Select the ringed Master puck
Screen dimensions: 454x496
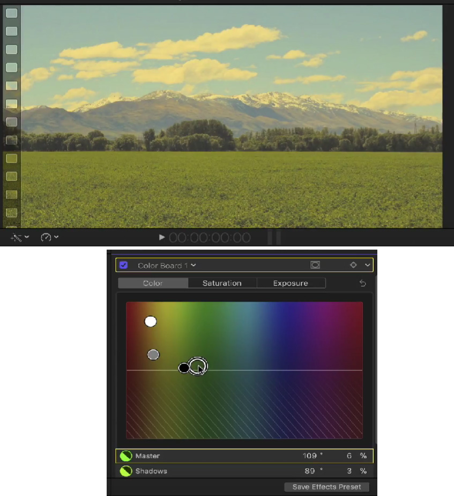point(198,366)
